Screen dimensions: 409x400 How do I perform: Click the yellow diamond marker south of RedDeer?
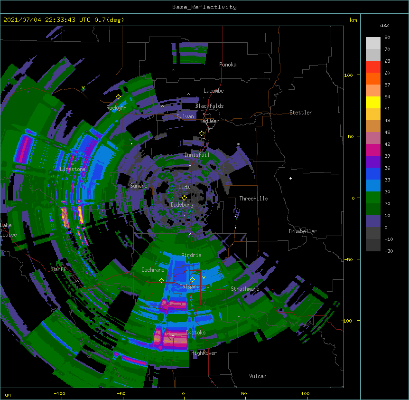[x=202, y=133]
